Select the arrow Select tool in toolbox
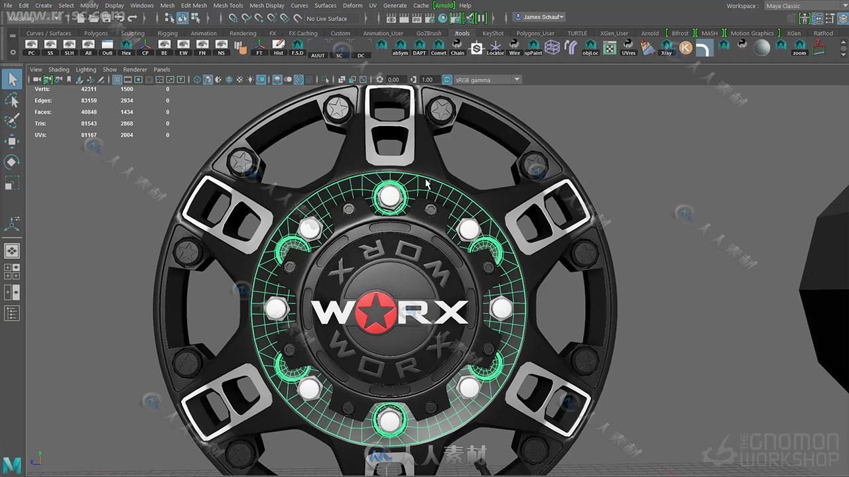The height and width of the screenshot is (477, 849). click(x=12, y=79)
